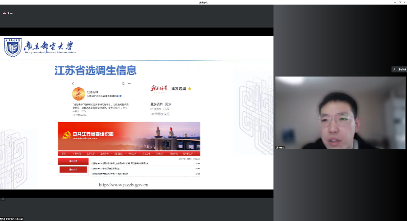This screenshot has width=407, height=221.
Task: Click the www.jszzb.gov.cn URL text
Action: 123,185
